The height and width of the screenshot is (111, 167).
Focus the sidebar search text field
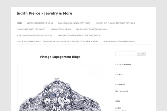(126, 54)
